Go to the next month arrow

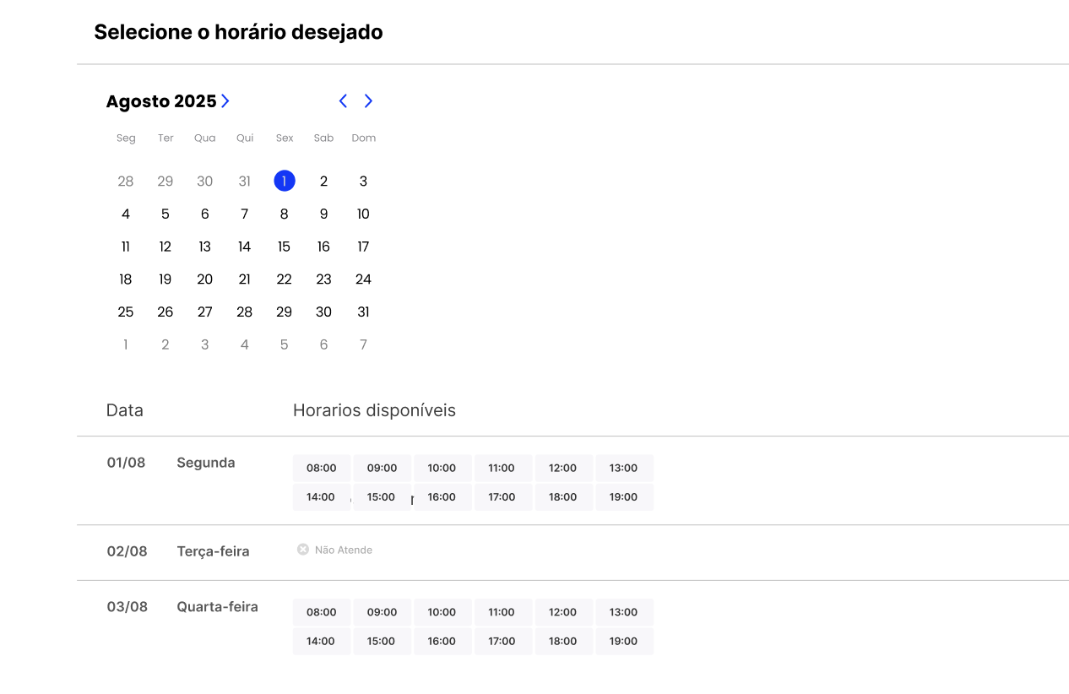pyautogui.click(x=368, y=101)
